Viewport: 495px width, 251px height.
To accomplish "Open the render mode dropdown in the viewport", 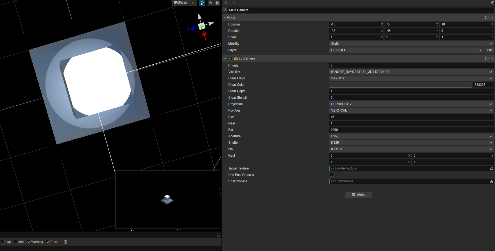I will 184,3.
